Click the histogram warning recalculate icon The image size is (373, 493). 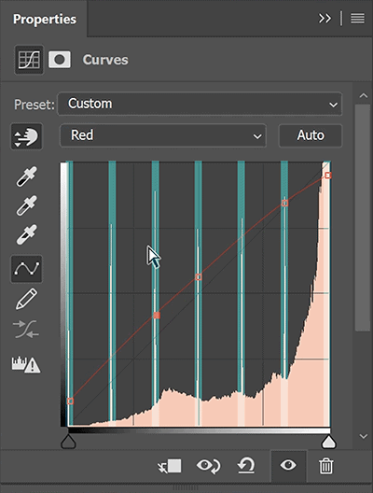click(26, 365)
